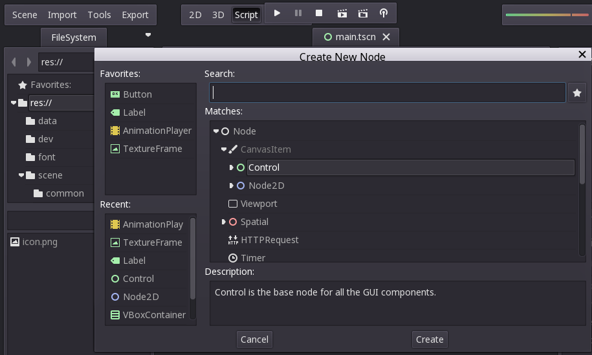Go forward in FileSystem history
592x355 pixels.
click(x=28, y=62)
